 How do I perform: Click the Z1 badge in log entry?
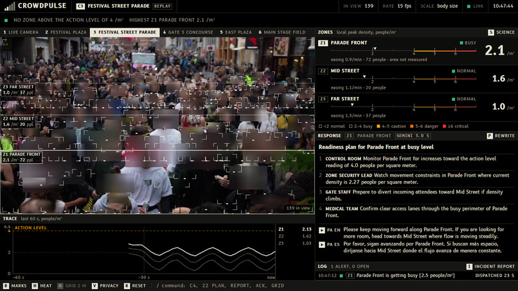click(x=350, y=276)
